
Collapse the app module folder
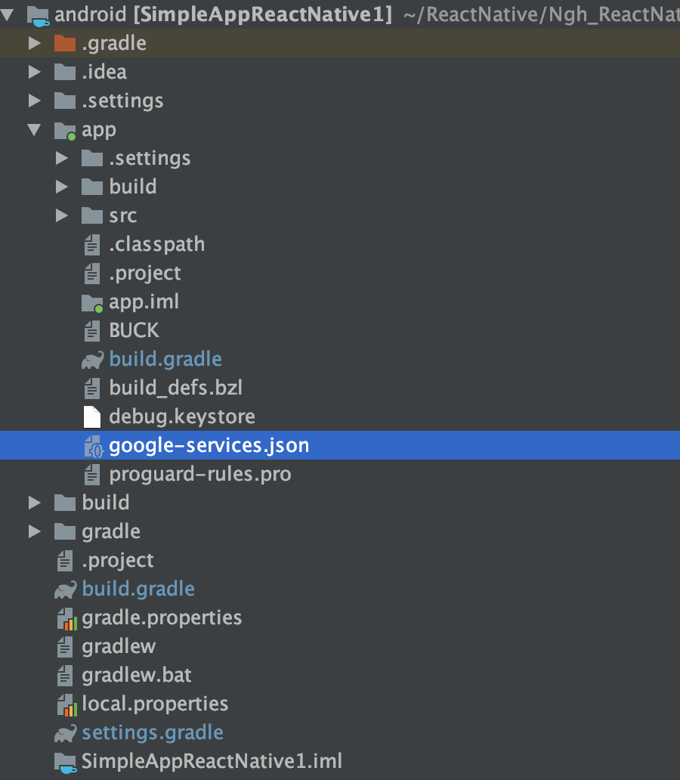tap(34, 130)
